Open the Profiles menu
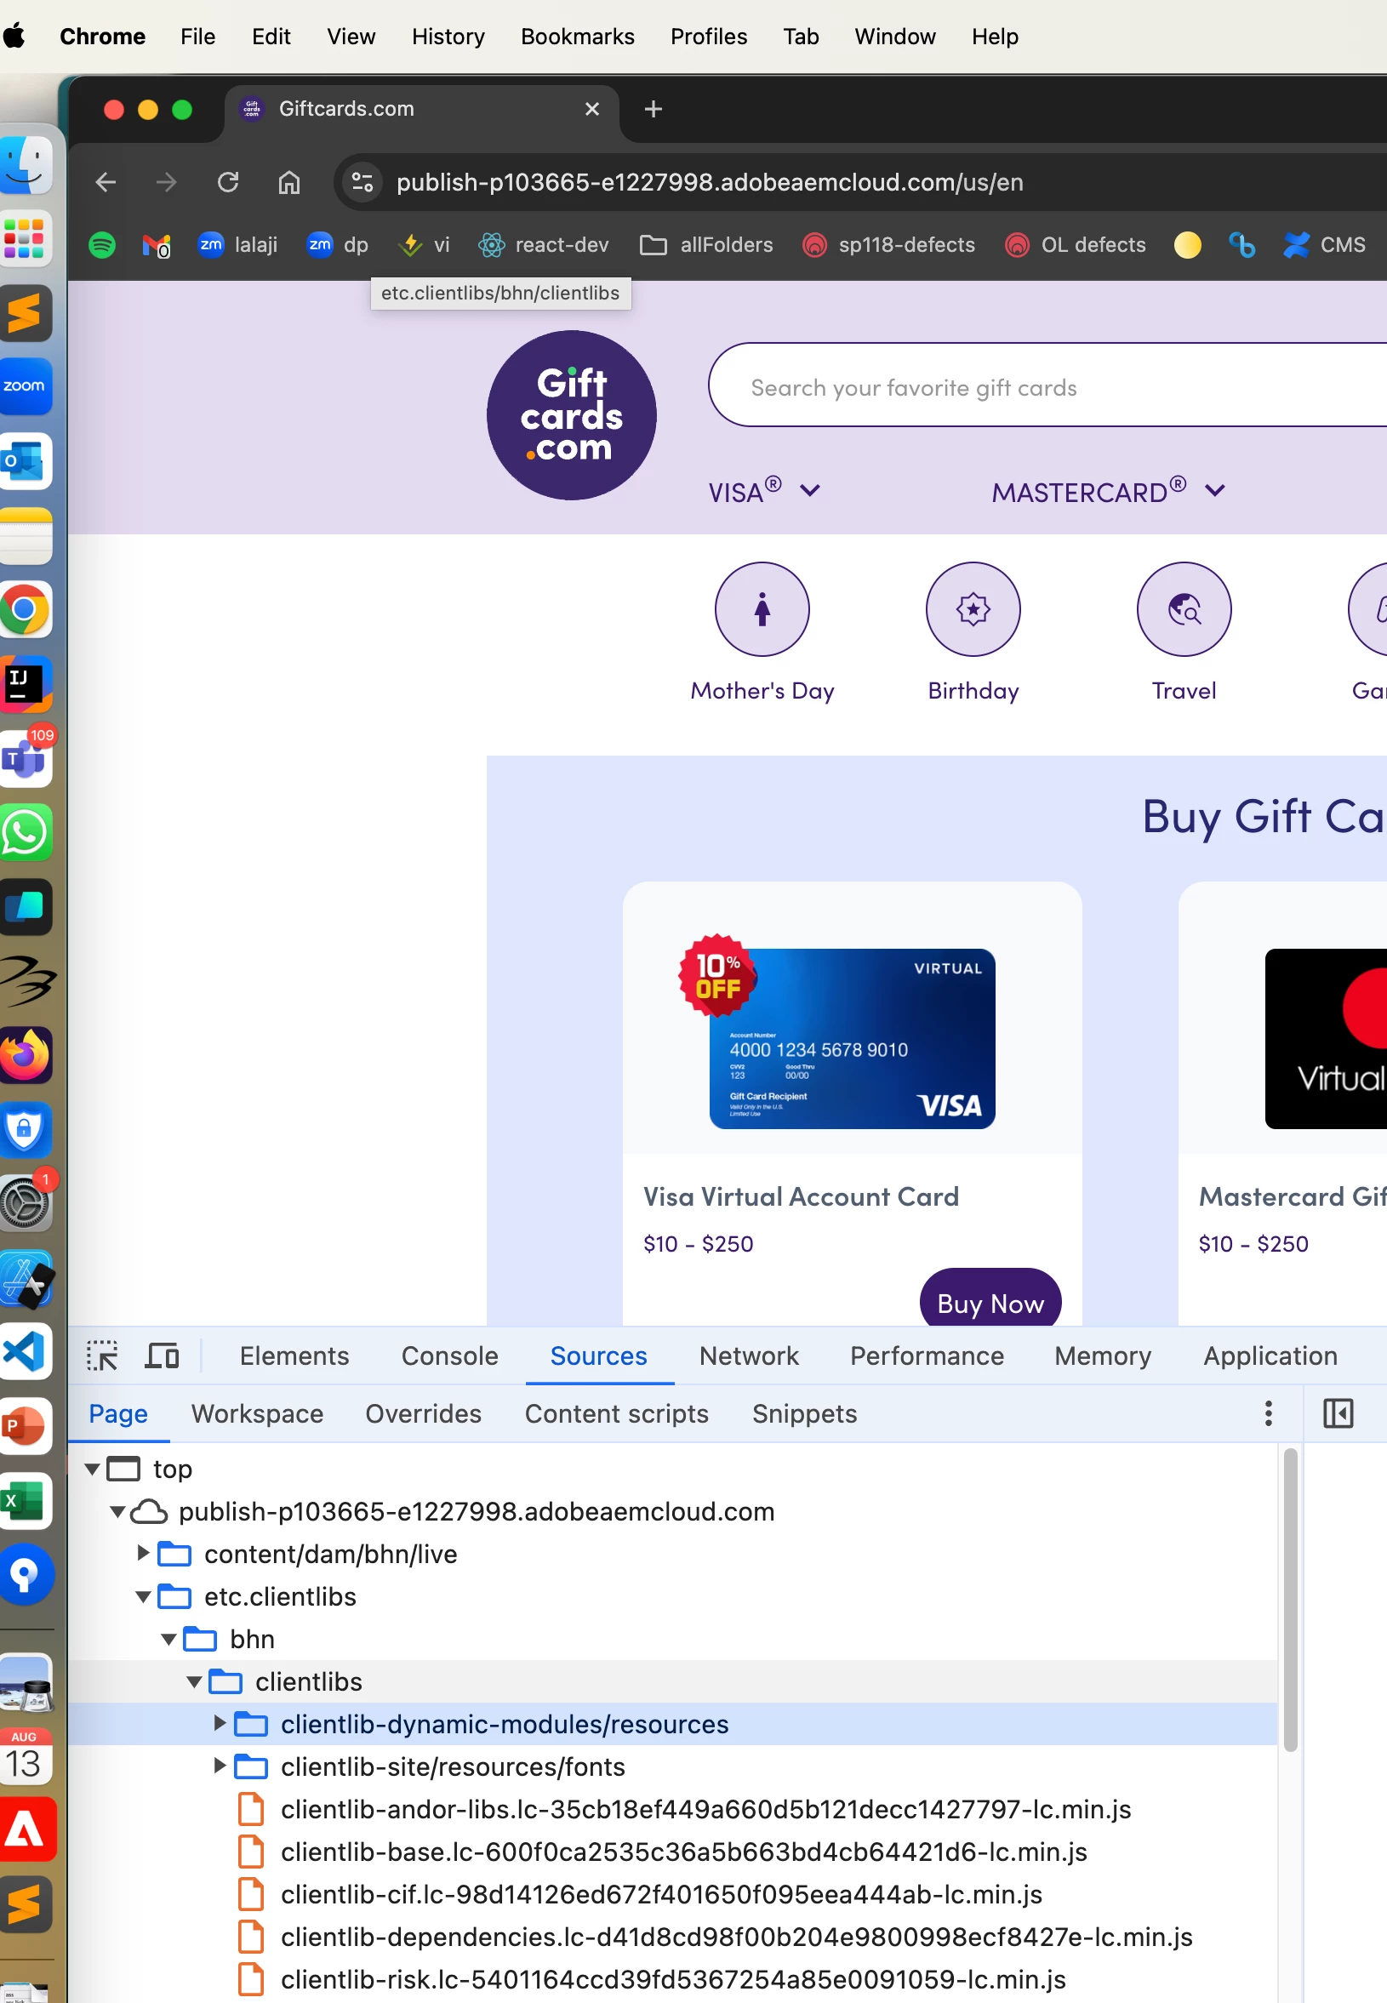 point(708,37)
